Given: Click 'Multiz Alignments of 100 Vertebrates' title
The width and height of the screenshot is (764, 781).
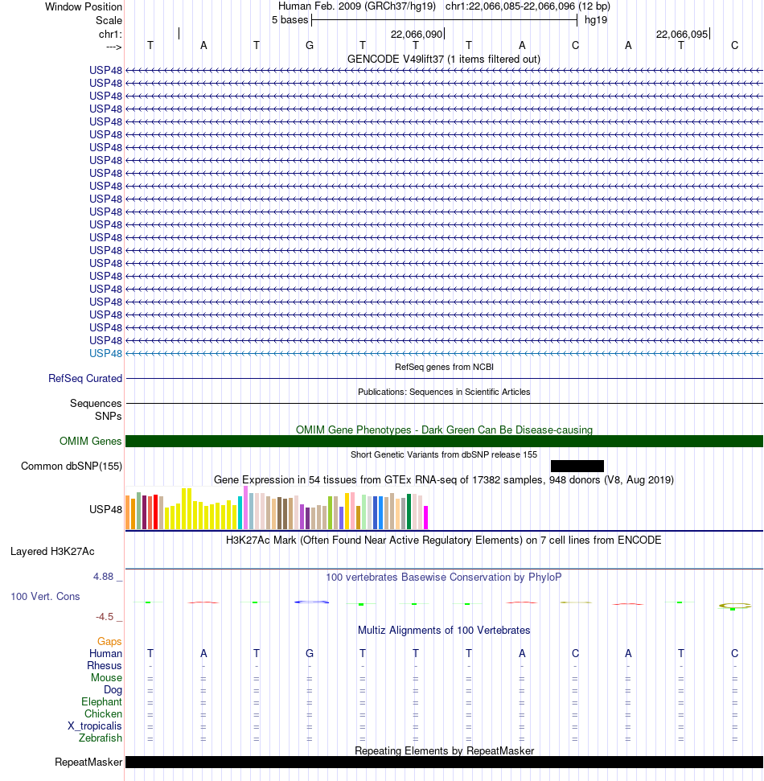Looking at the screenshot, I should 444,631.
